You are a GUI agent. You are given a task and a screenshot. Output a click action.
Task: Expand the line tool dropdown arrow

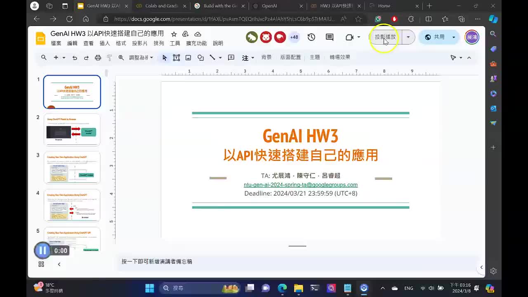point(220,58)
